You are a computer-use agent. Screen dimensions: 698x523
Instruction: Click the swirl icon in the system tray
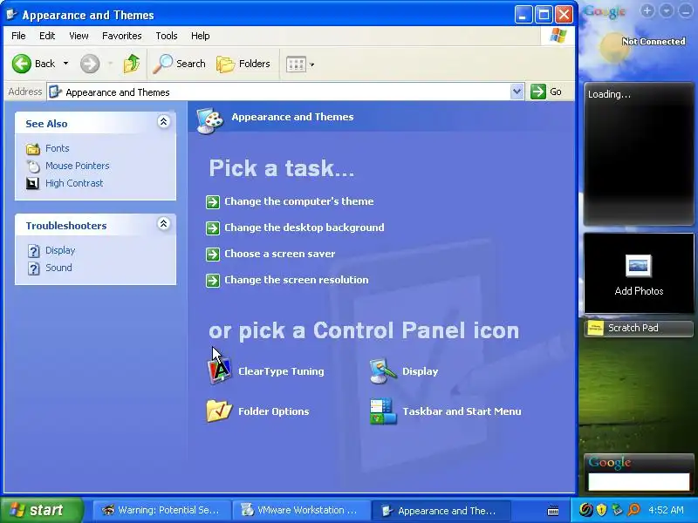(x=585, y=510)
